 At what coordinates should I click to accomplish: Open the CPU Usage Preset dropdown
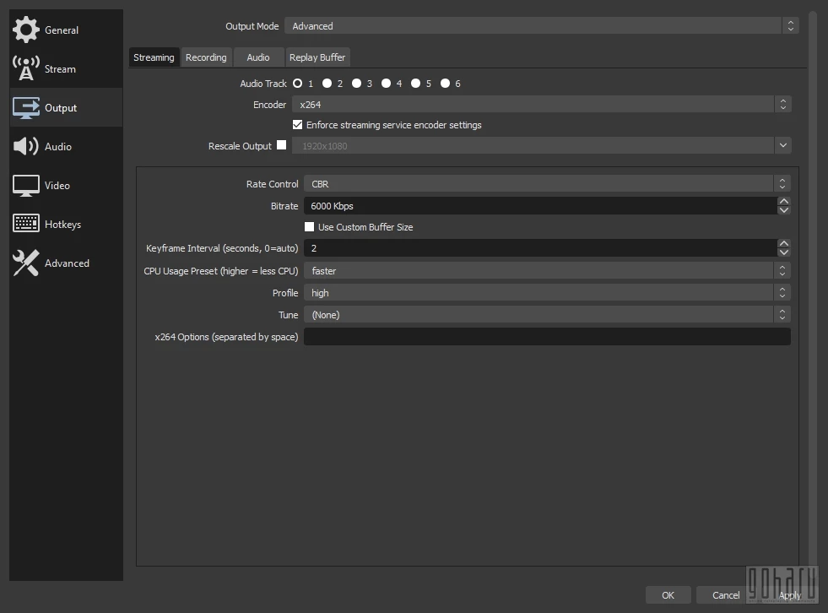click(547, 270)
